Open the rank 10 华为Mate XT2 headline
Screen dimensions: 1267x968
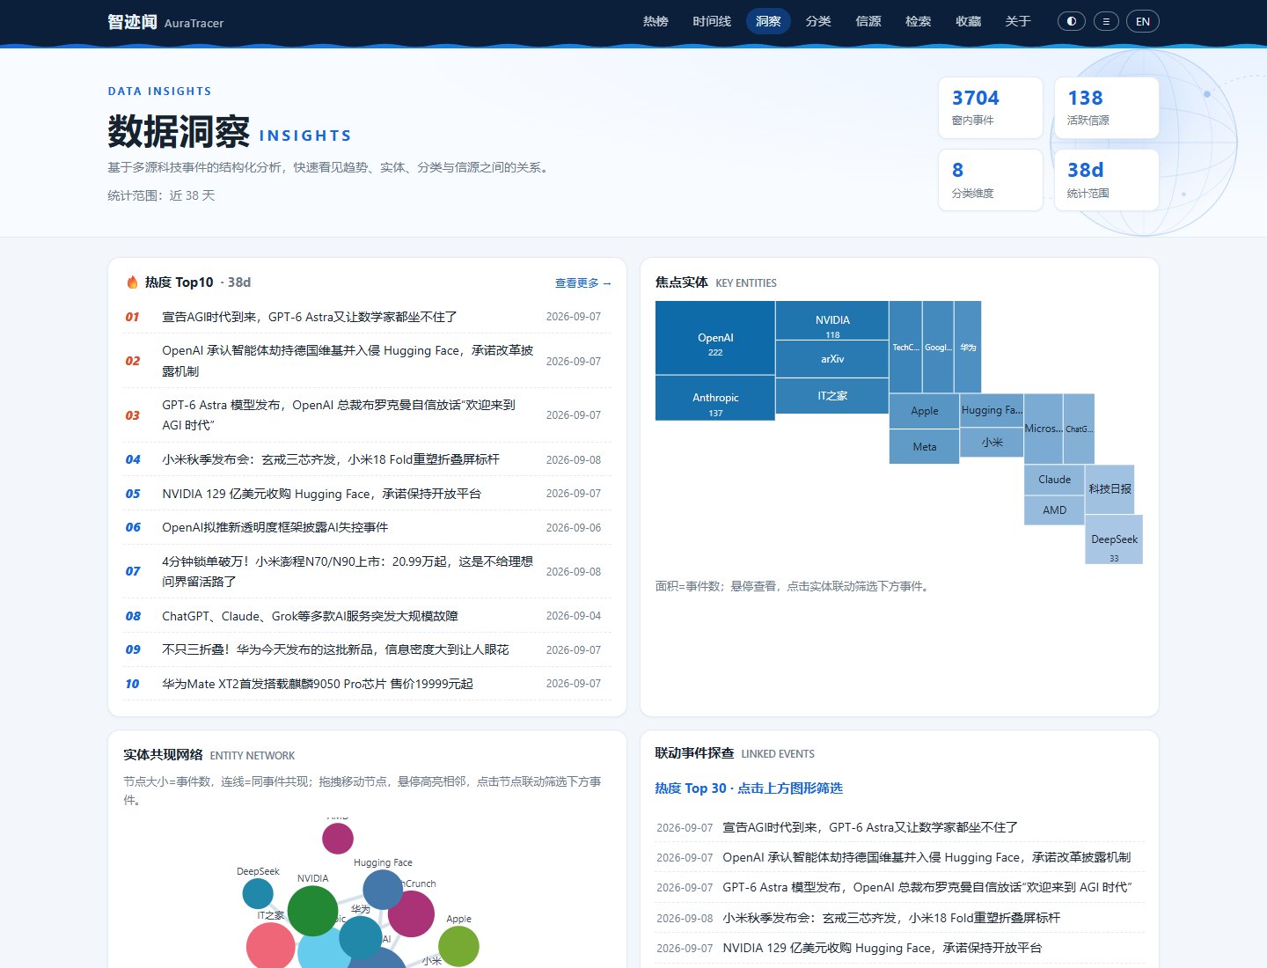tap(318, 684)
